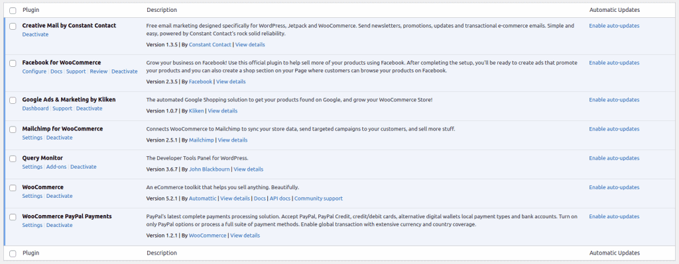Click the 'Query Monitor' plugin name

point(42,158)
